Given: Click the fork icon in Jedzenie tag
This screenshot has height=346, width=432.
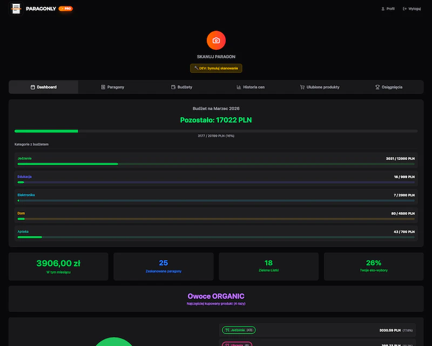Looking at the screenshot, I should 227,330.
